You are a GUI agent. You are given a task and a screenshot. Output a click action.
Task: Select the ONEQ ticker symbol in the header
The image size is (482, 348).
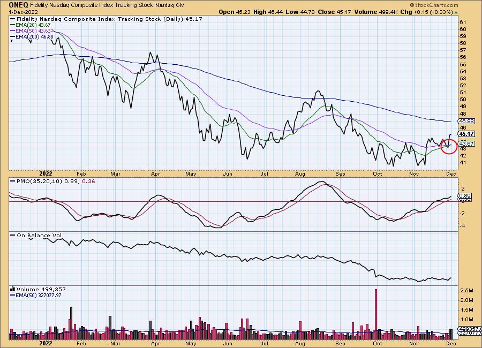[x=18, y=5]
